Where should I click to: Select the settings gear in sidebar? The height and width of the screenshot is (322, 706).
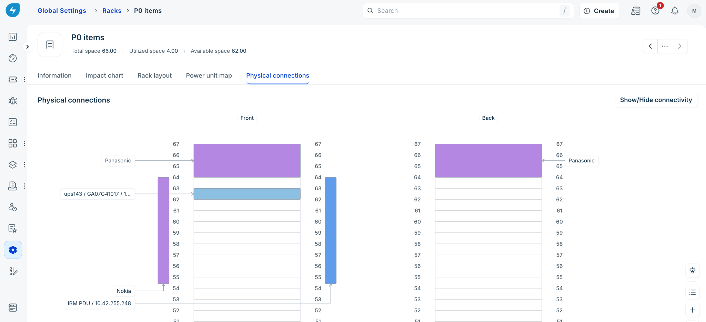click(13, 250)
